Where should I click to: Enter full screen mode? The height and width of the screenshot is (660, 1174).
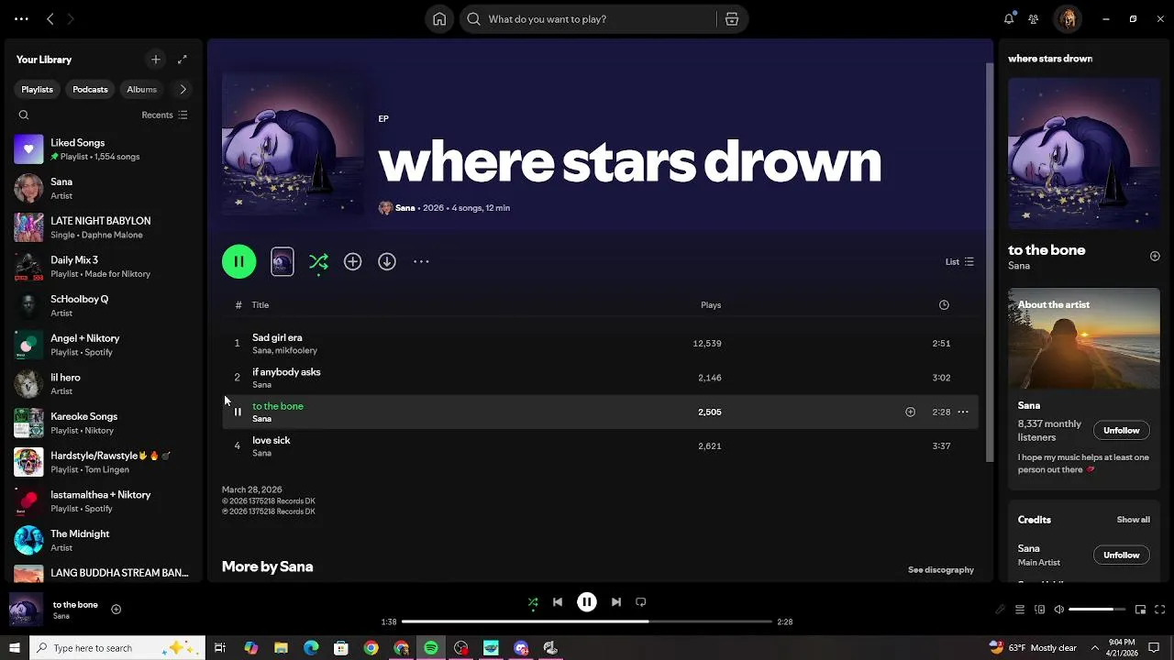point(1160,610)
